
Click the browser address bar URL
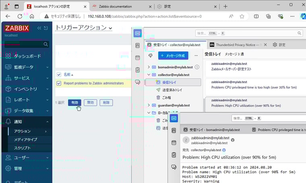[x=145, y=17]
